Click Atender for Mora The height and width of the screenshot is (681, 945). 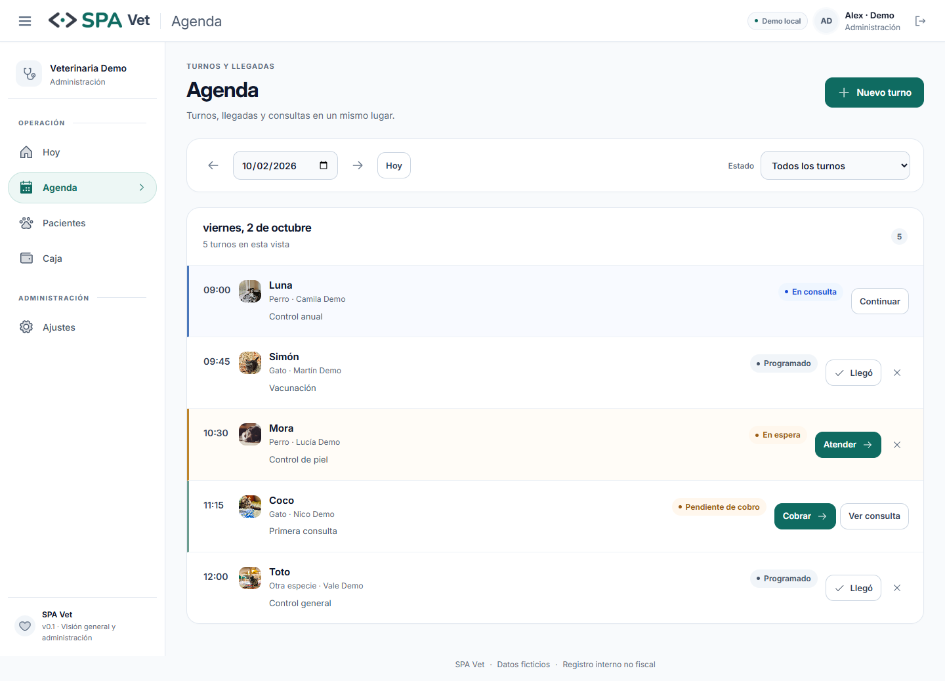[848, 445]
